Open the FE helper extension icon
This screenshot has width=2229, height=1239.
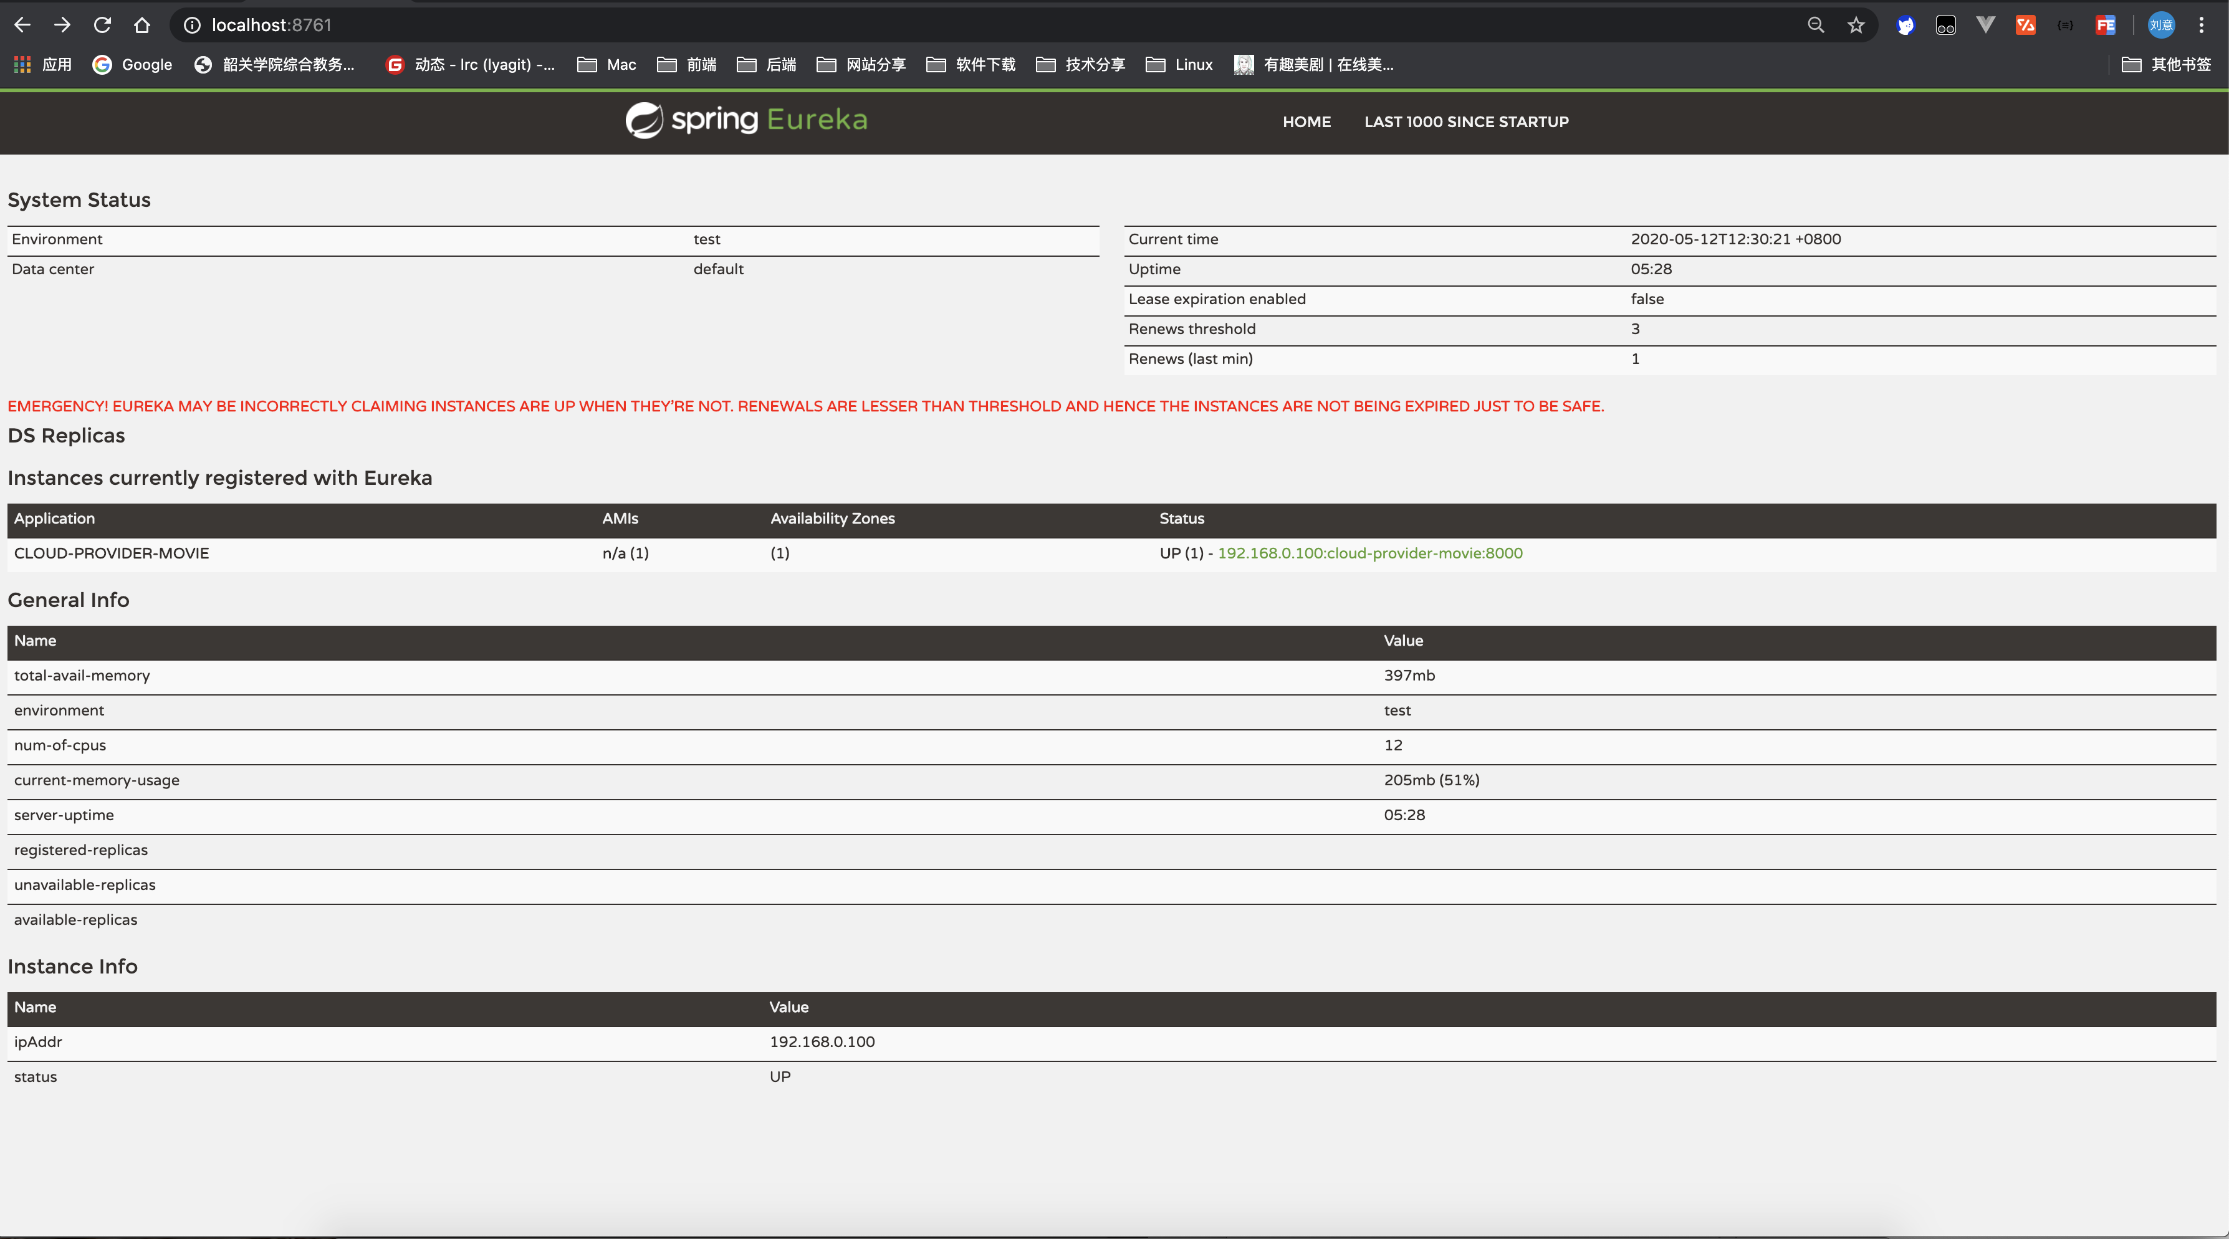tap(2105, 25)
